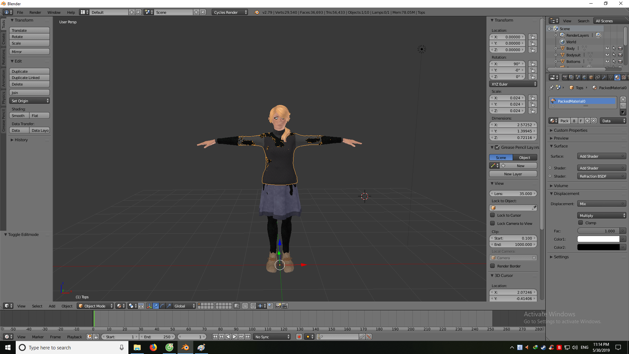This screenshot has width=629, height=354.
Task: Enable the Lock Camera to View checkbox
Action: tap(493, 223)
